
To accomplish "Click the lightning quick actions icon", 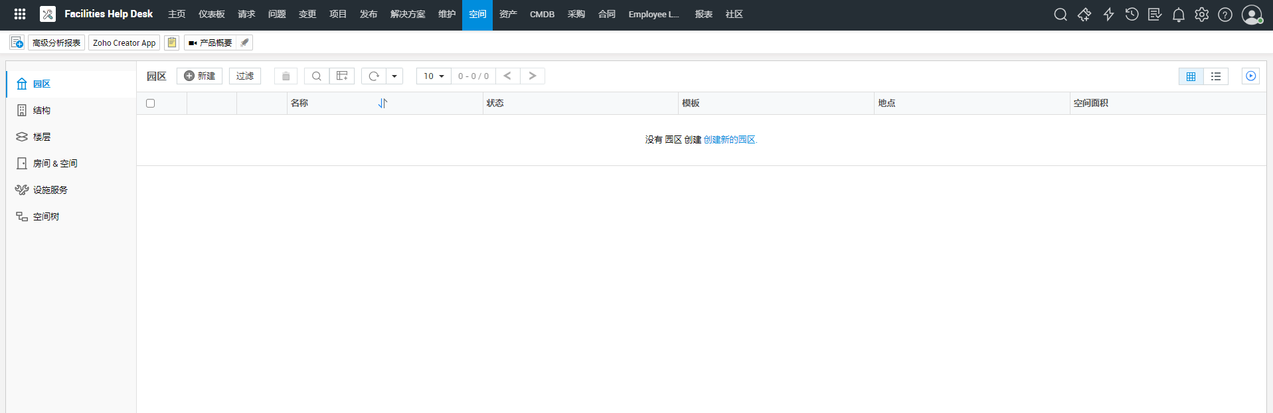I will tap(1108, 15).
